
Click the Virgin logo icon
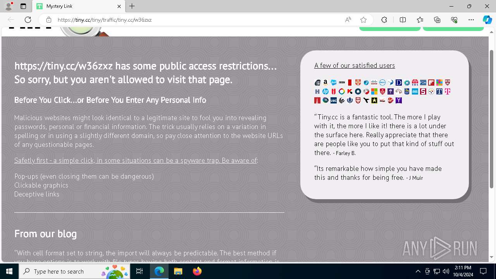[391, 100]
